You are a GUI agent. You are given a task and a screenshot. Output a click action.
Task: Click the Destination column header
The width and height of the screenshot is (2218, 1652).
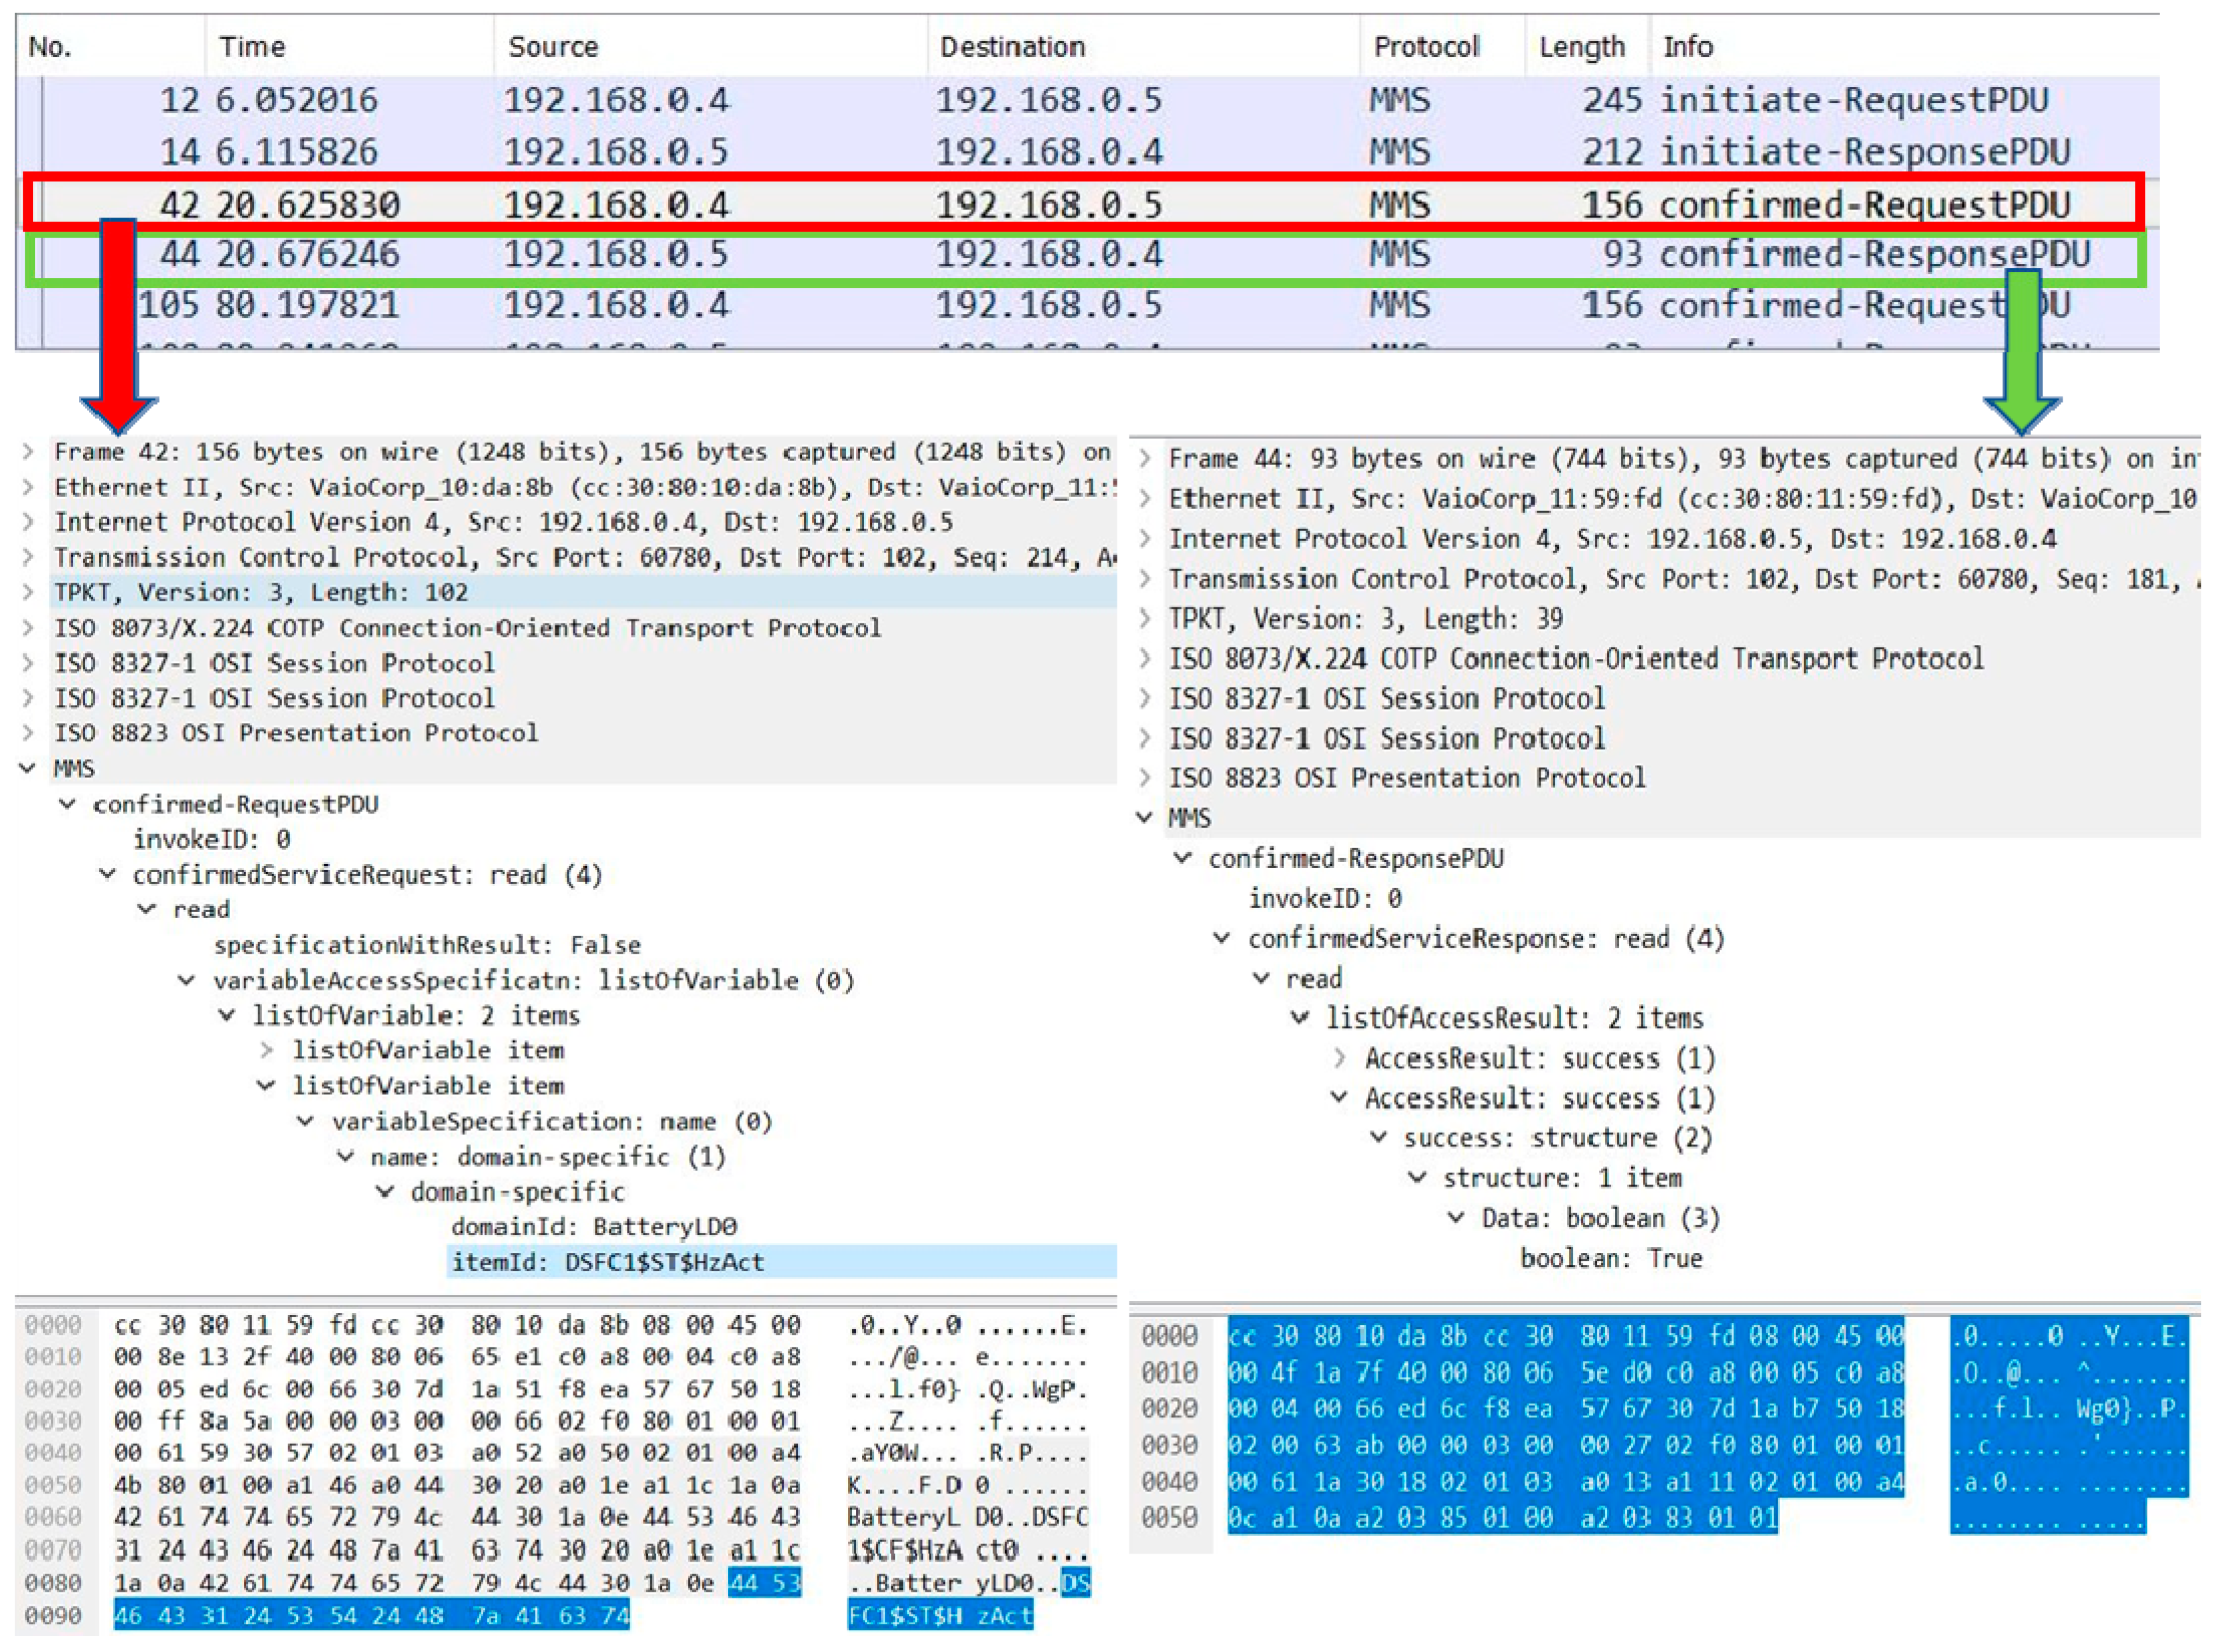1012,47
